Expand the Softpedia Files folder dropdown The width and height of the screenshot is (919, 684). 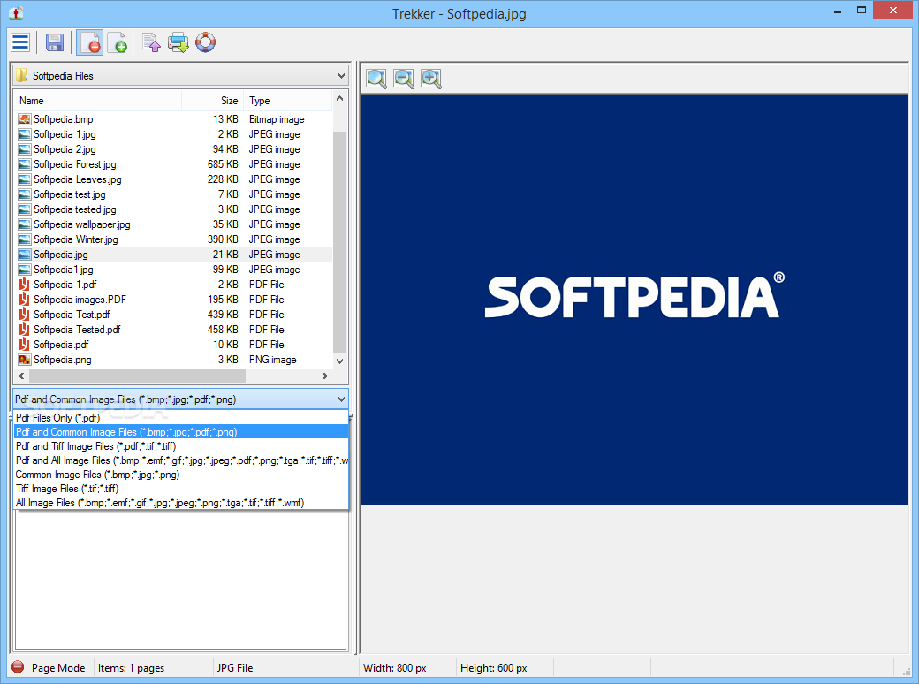[341, 76]
